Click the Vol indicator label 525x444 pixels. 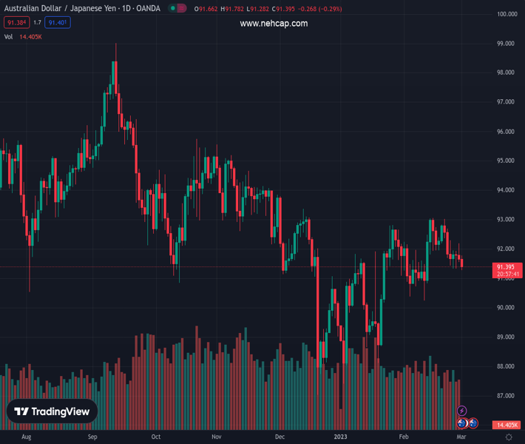8,37
